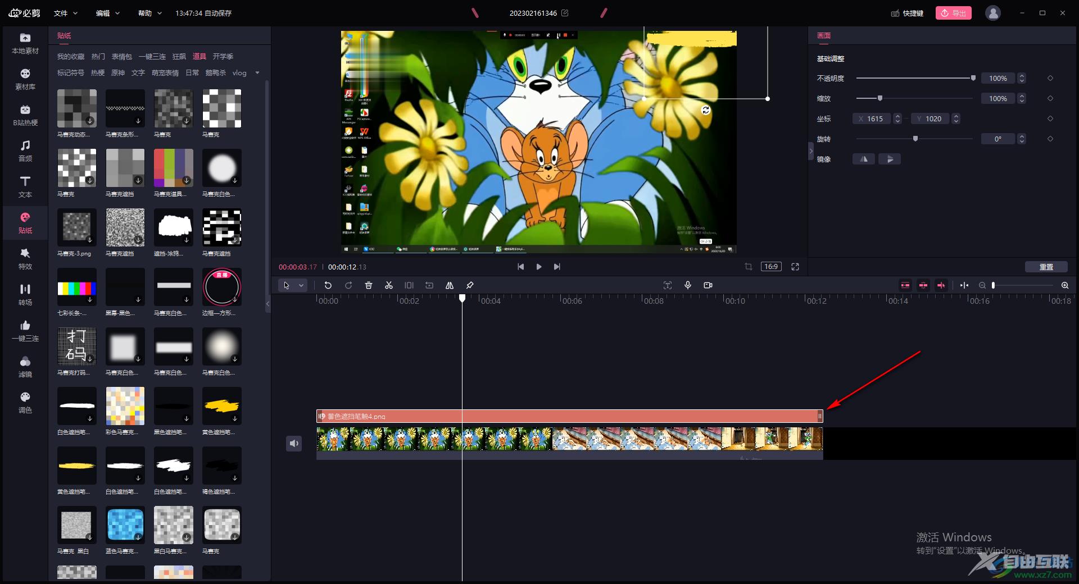This screenshot has height=584, width=1079.
Task: Click the screen record camera icon
Action: [708, 285]
